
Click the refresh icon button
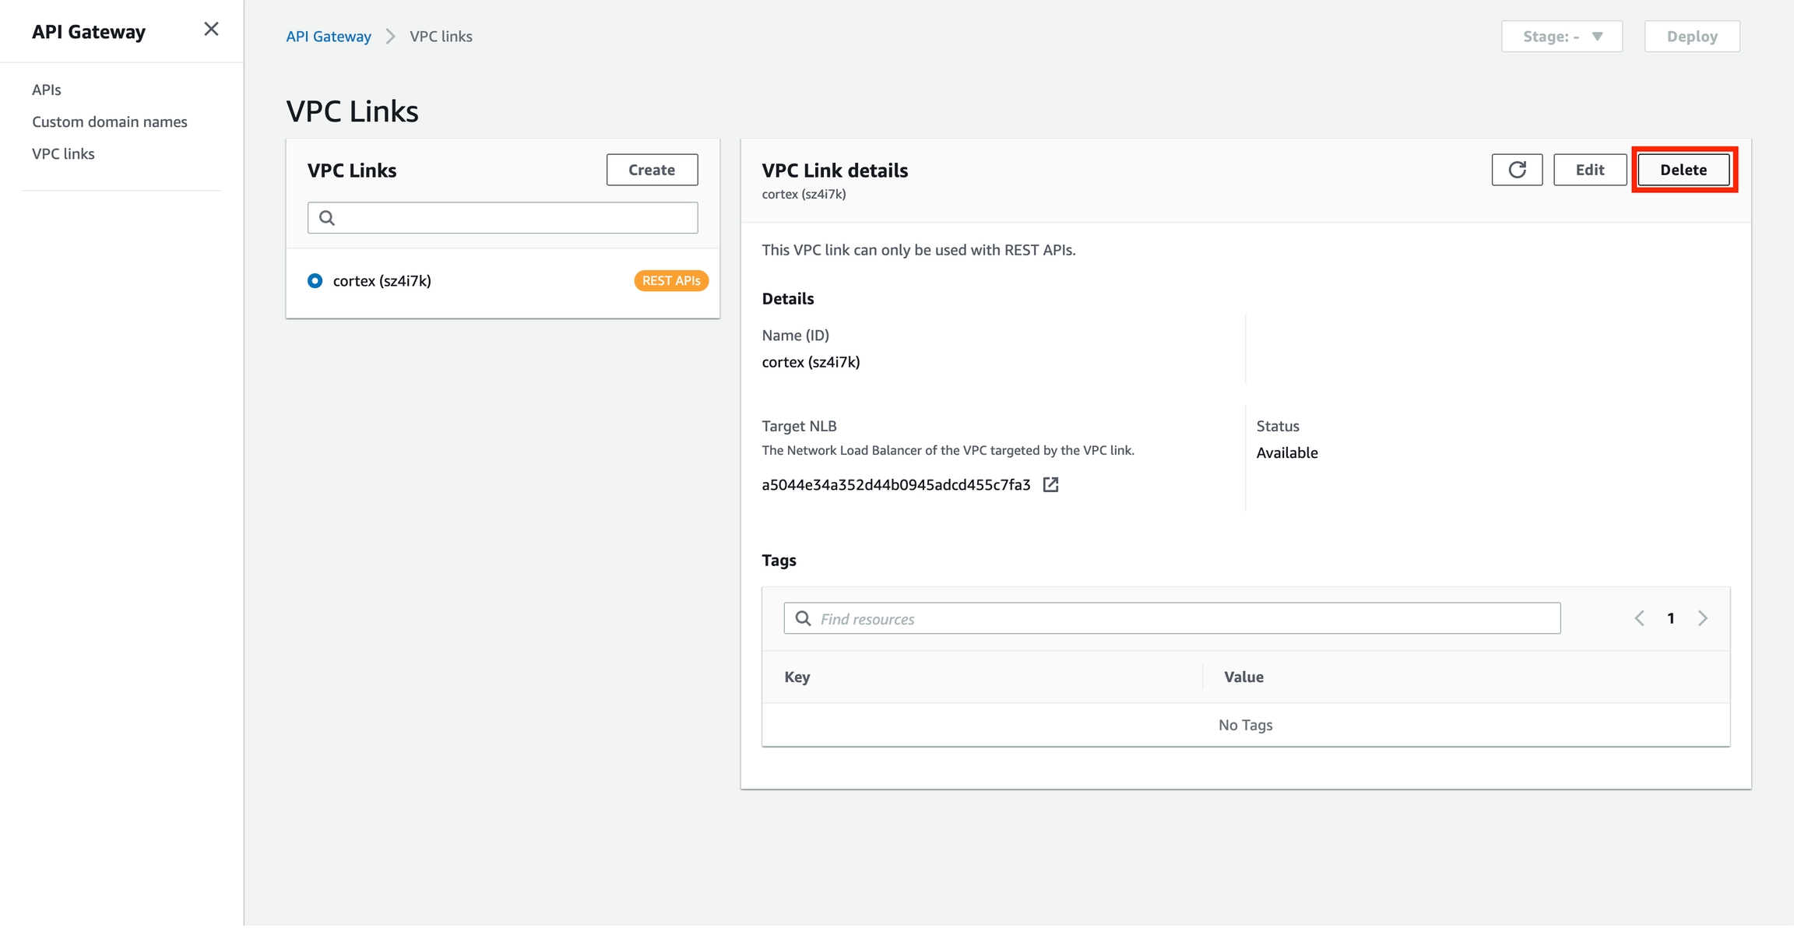1516,170
